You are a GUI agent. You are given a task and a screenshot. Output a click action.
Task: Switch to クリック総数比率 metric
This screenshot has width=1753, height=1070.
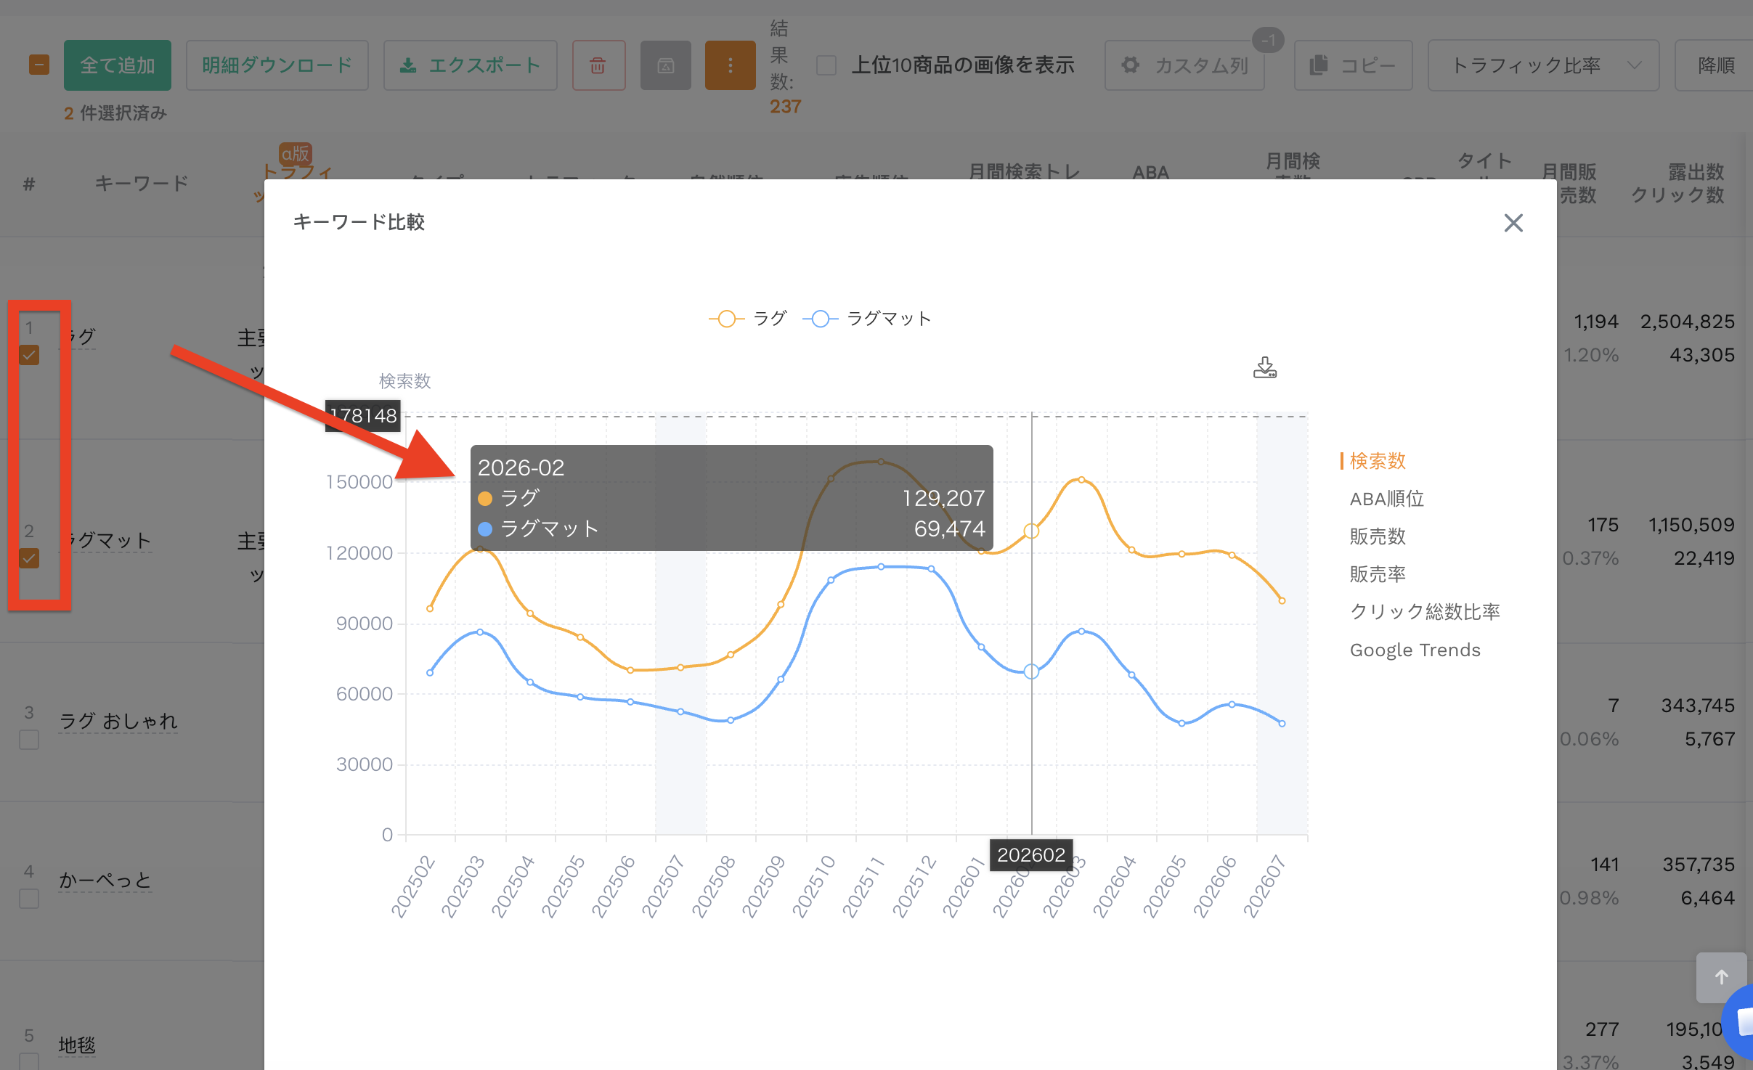pos(1424,612)
